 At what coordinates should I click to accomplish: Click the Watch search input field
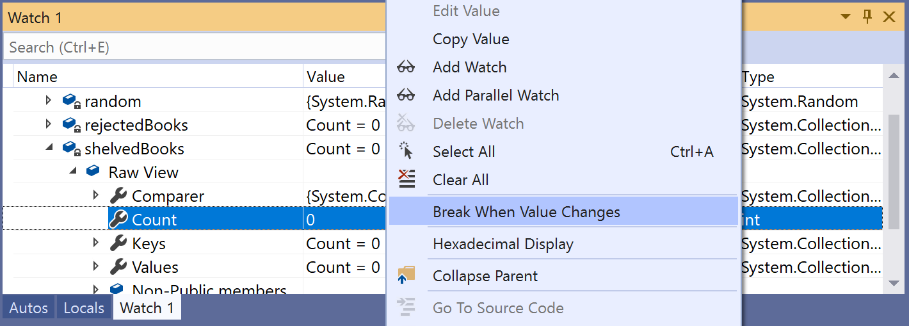coord(192,47)
